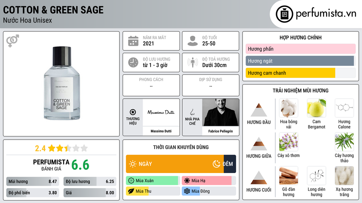This screenshot has height=203, width=362.
Task: Click the person icon beside Độ tuổi
Action: pos(193,41)
